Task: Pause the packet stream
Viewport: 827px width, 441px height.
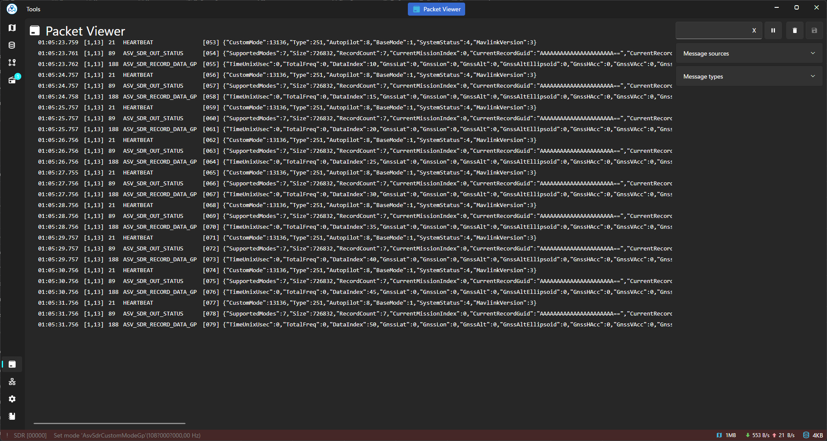Action: pos(773,30)
